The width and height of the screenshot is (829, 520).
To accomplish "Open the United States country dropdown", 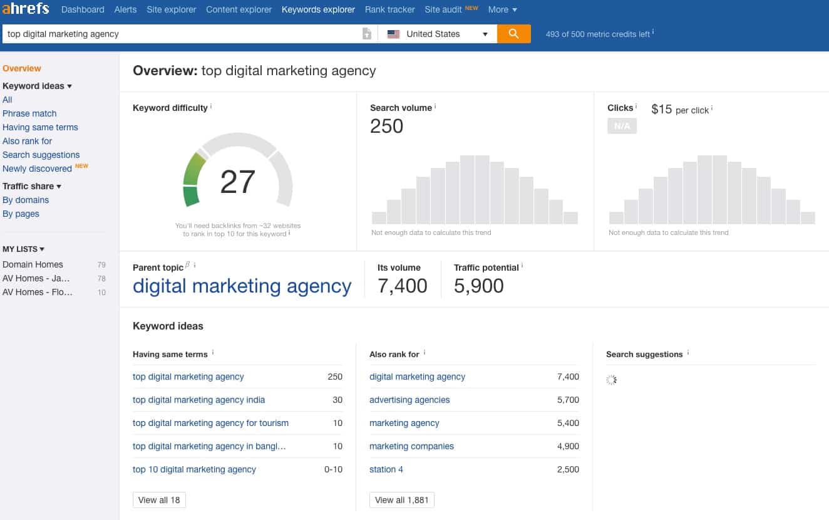I will click(437, 34).
